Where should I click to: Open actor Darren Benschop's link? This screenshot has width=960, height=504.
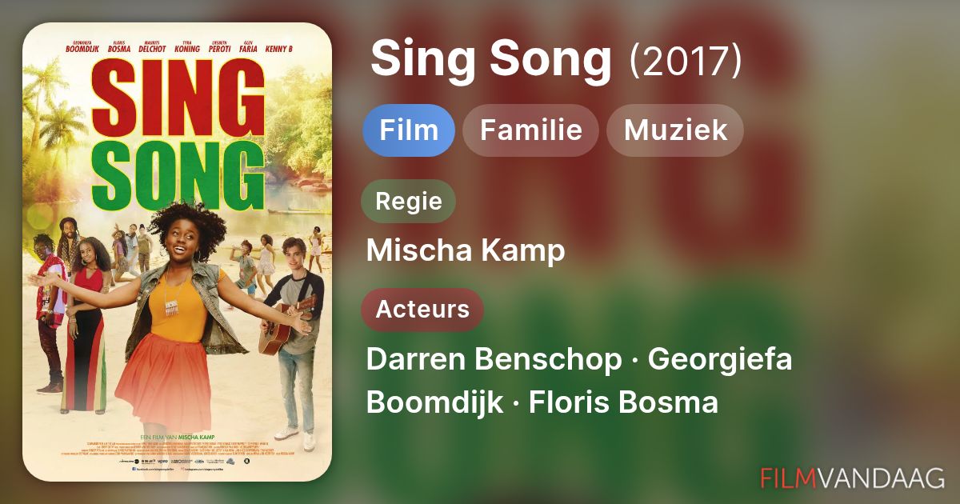coord(494,360)
